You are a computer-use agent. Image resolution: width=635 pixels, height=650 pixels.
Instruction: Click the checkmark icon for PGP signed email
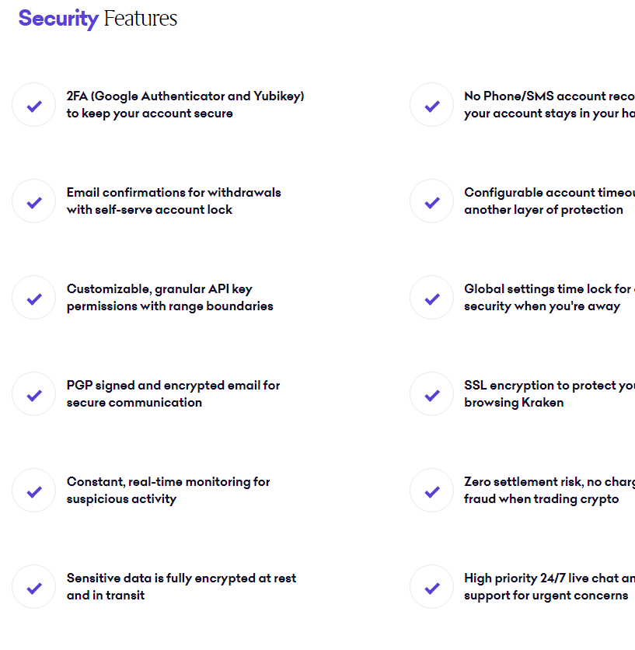tap(34, 394)
